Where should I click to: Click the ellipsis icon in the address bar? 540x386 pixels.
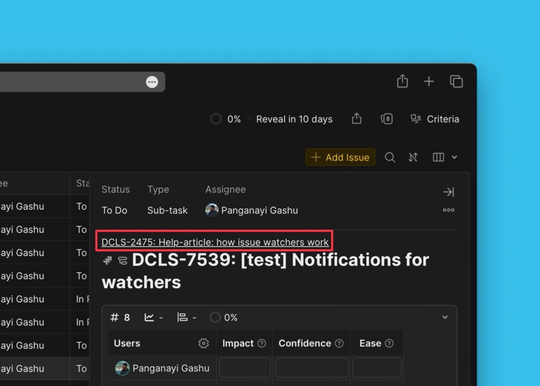click(x=152, y=82)
